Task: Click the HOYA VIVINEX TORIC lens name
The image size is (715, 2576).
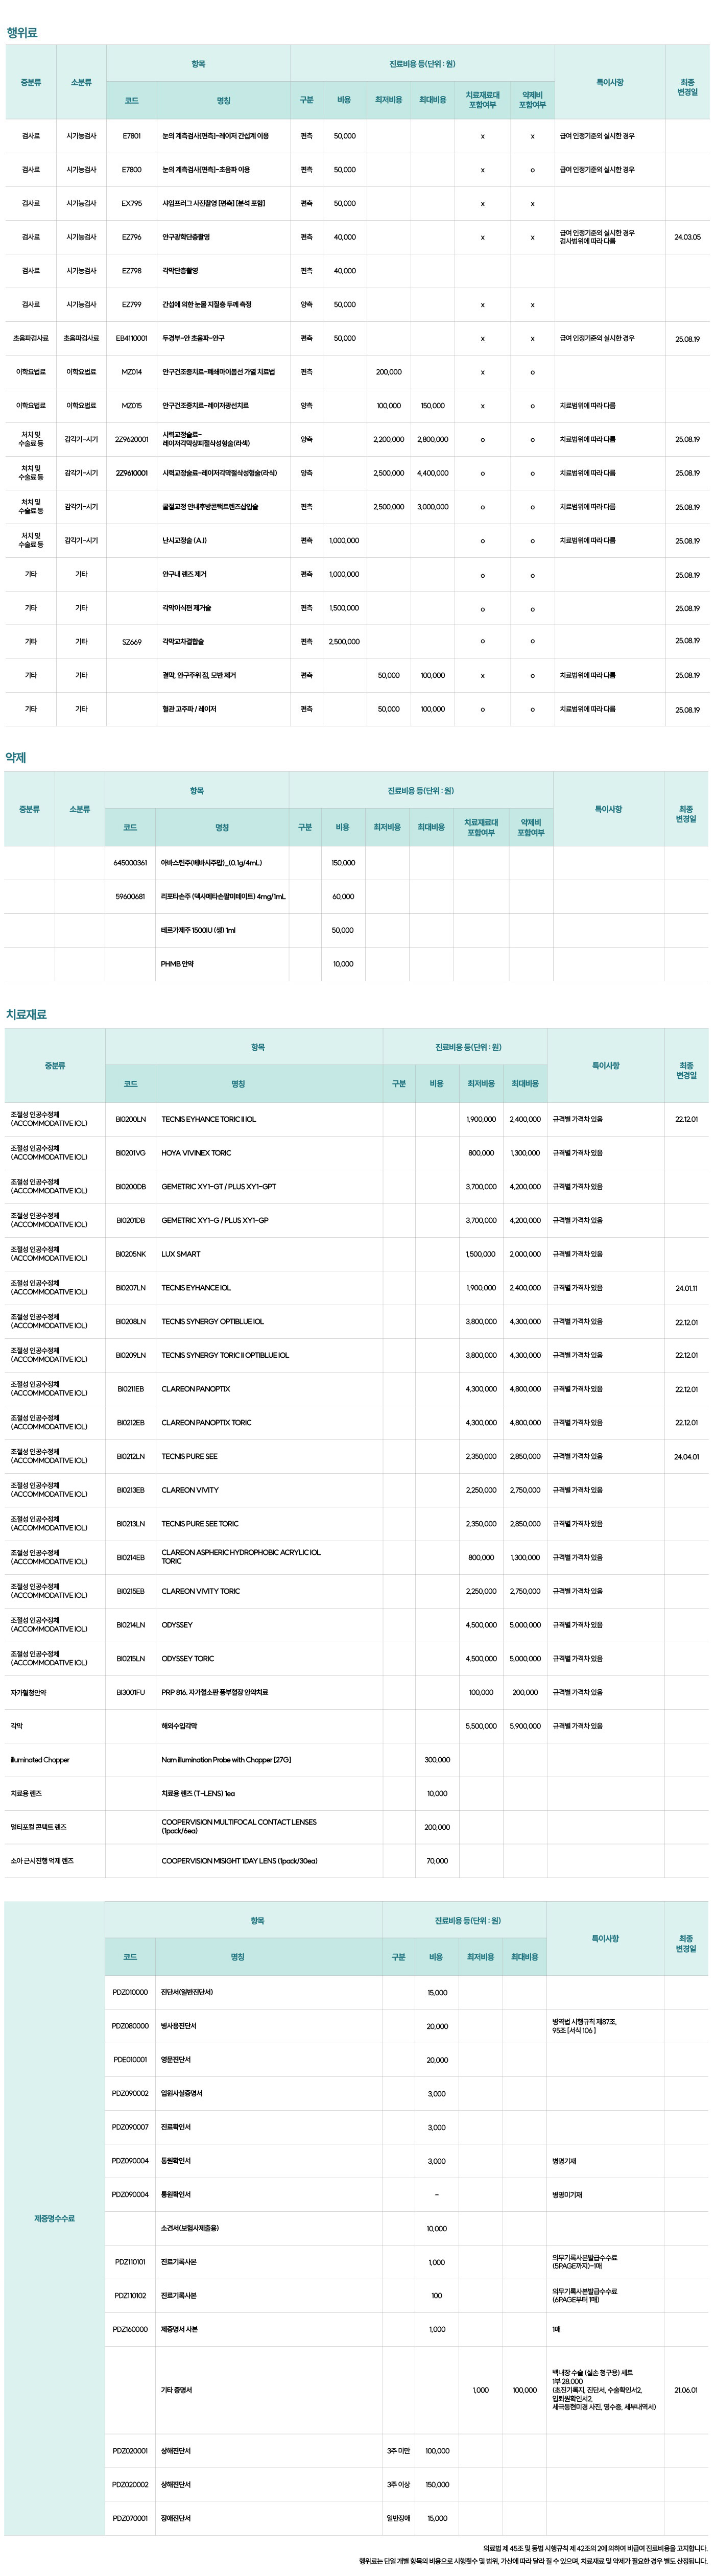Action: coord(196,1153)
